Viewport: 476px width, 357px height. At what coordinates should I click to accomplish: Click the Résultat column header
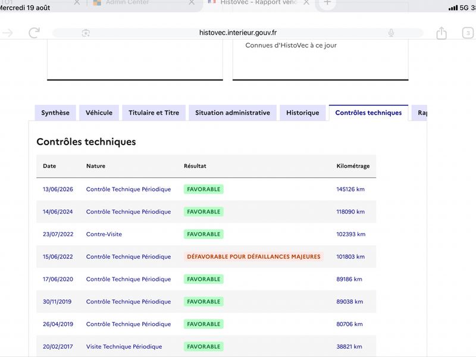[195, 166]
